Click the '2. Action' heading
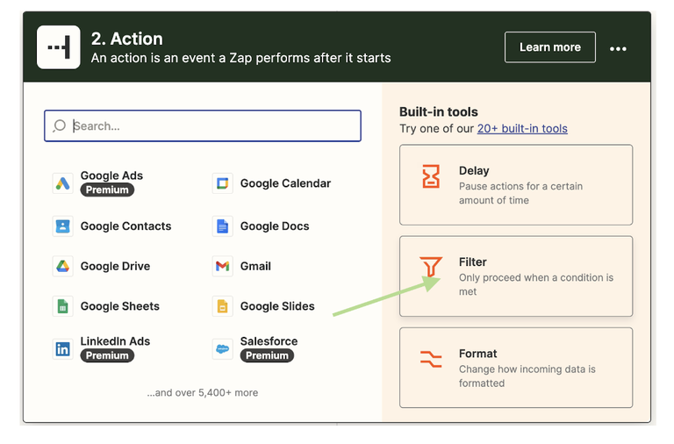 pos(126,39)
